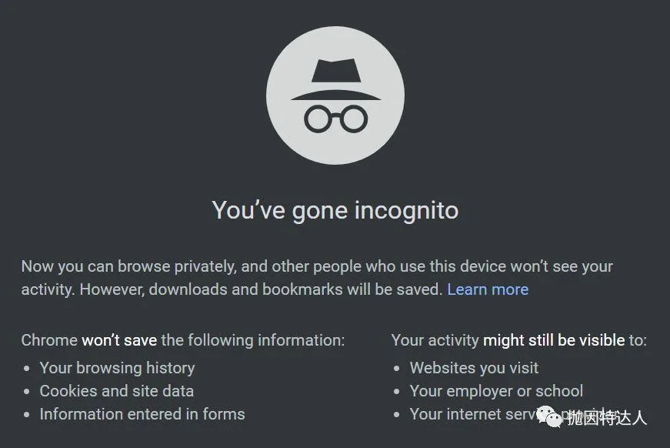Image resolution: width=670 pixels, height=448 pixels.
Task: Click the "Now you can browse privately" text line
Action: coord(317,266)
